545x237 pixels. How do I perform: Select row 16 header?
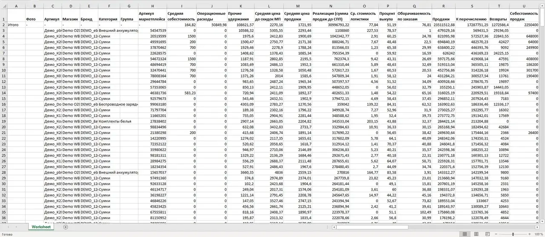point(3,104)
